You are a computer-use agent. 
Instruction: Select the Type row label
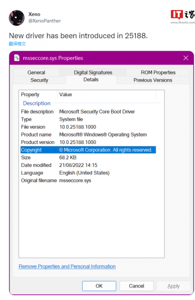[x=26, y=119]
